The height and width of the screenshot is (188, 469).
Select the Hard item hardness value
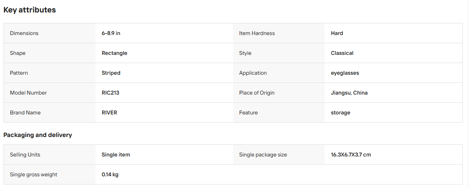(337, 33)
